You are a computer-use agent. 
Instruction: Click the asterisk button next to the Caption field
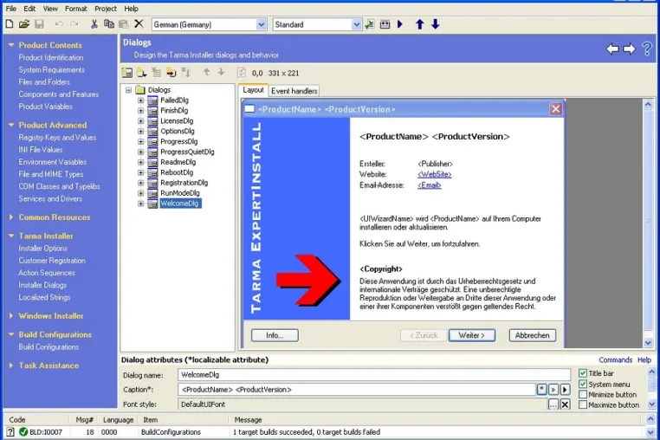[x=541, y=390]
